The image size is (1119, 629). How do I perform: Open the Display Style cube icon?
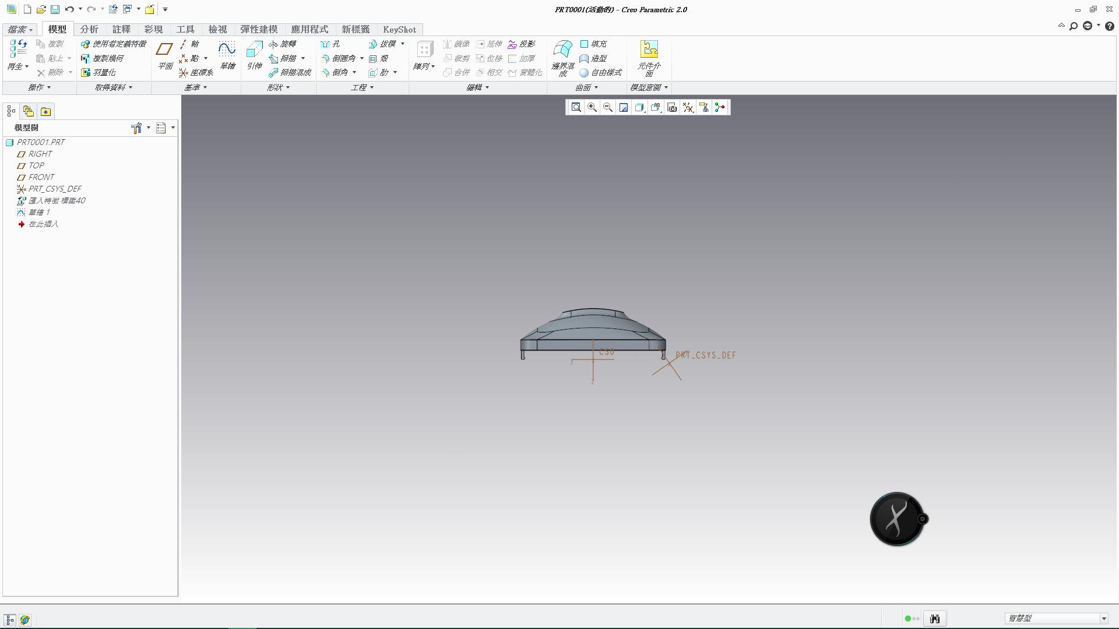tap(639, 107)
